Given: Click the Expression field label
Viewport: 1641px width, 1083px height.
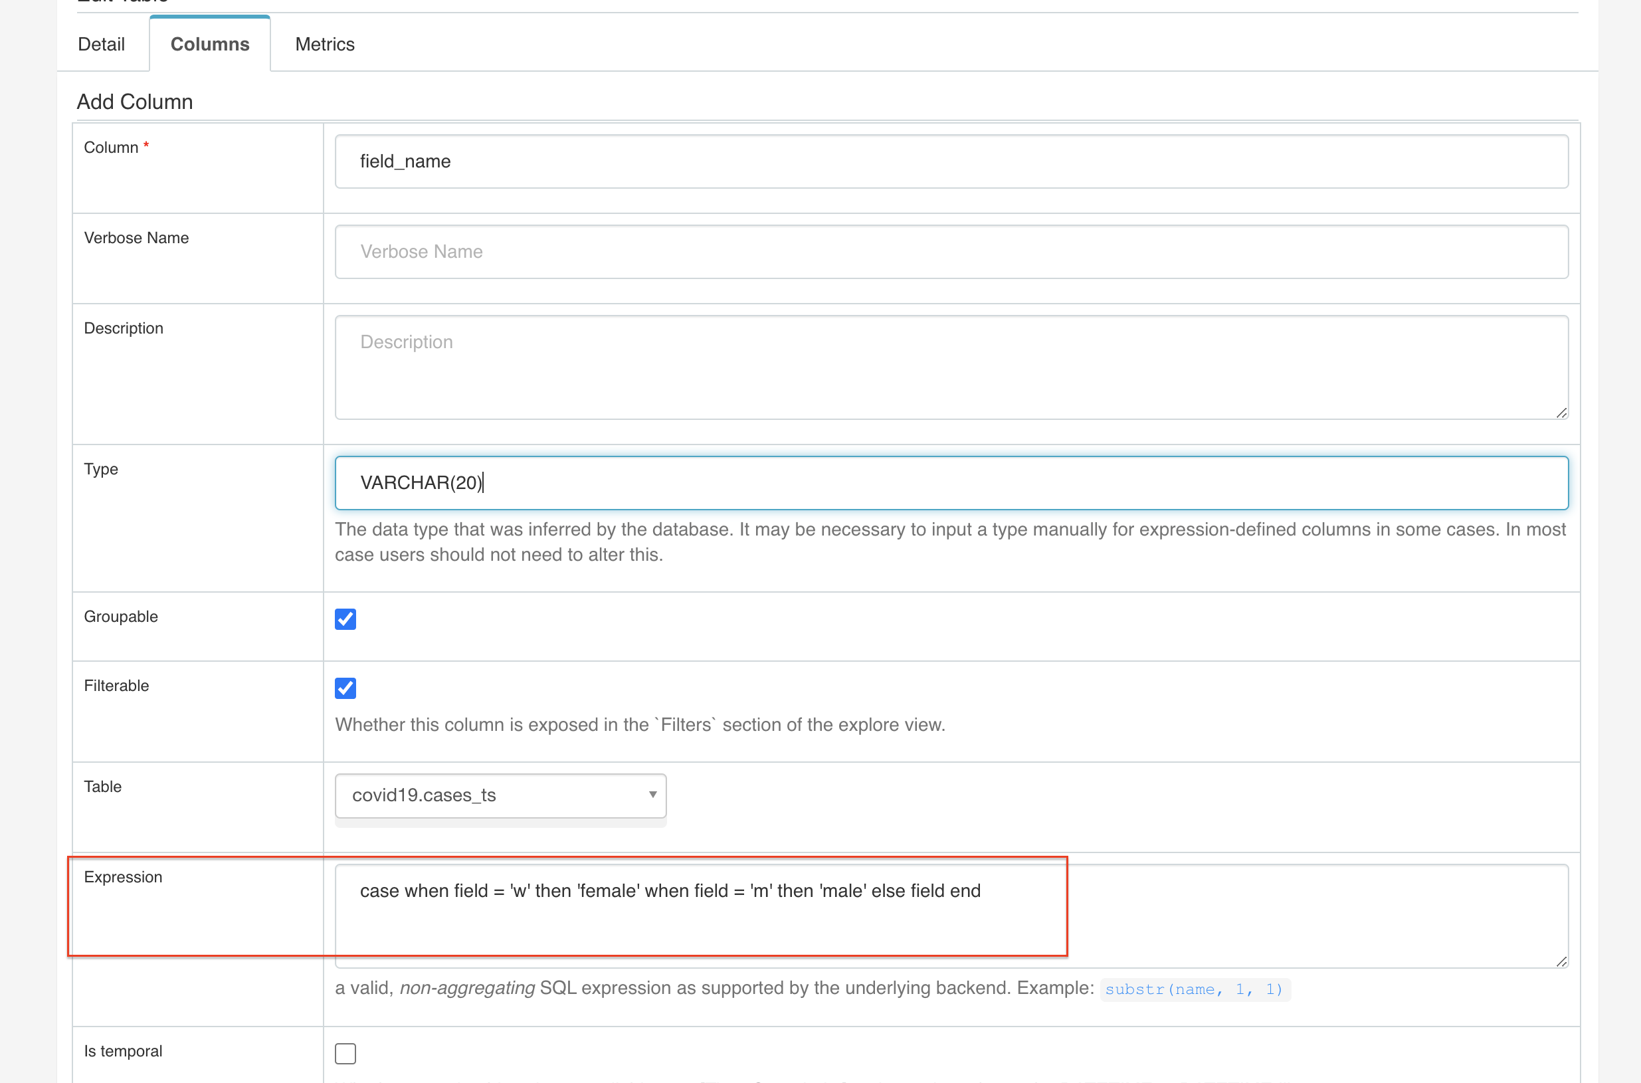Looking at the screenshot, I should point(123,877).
